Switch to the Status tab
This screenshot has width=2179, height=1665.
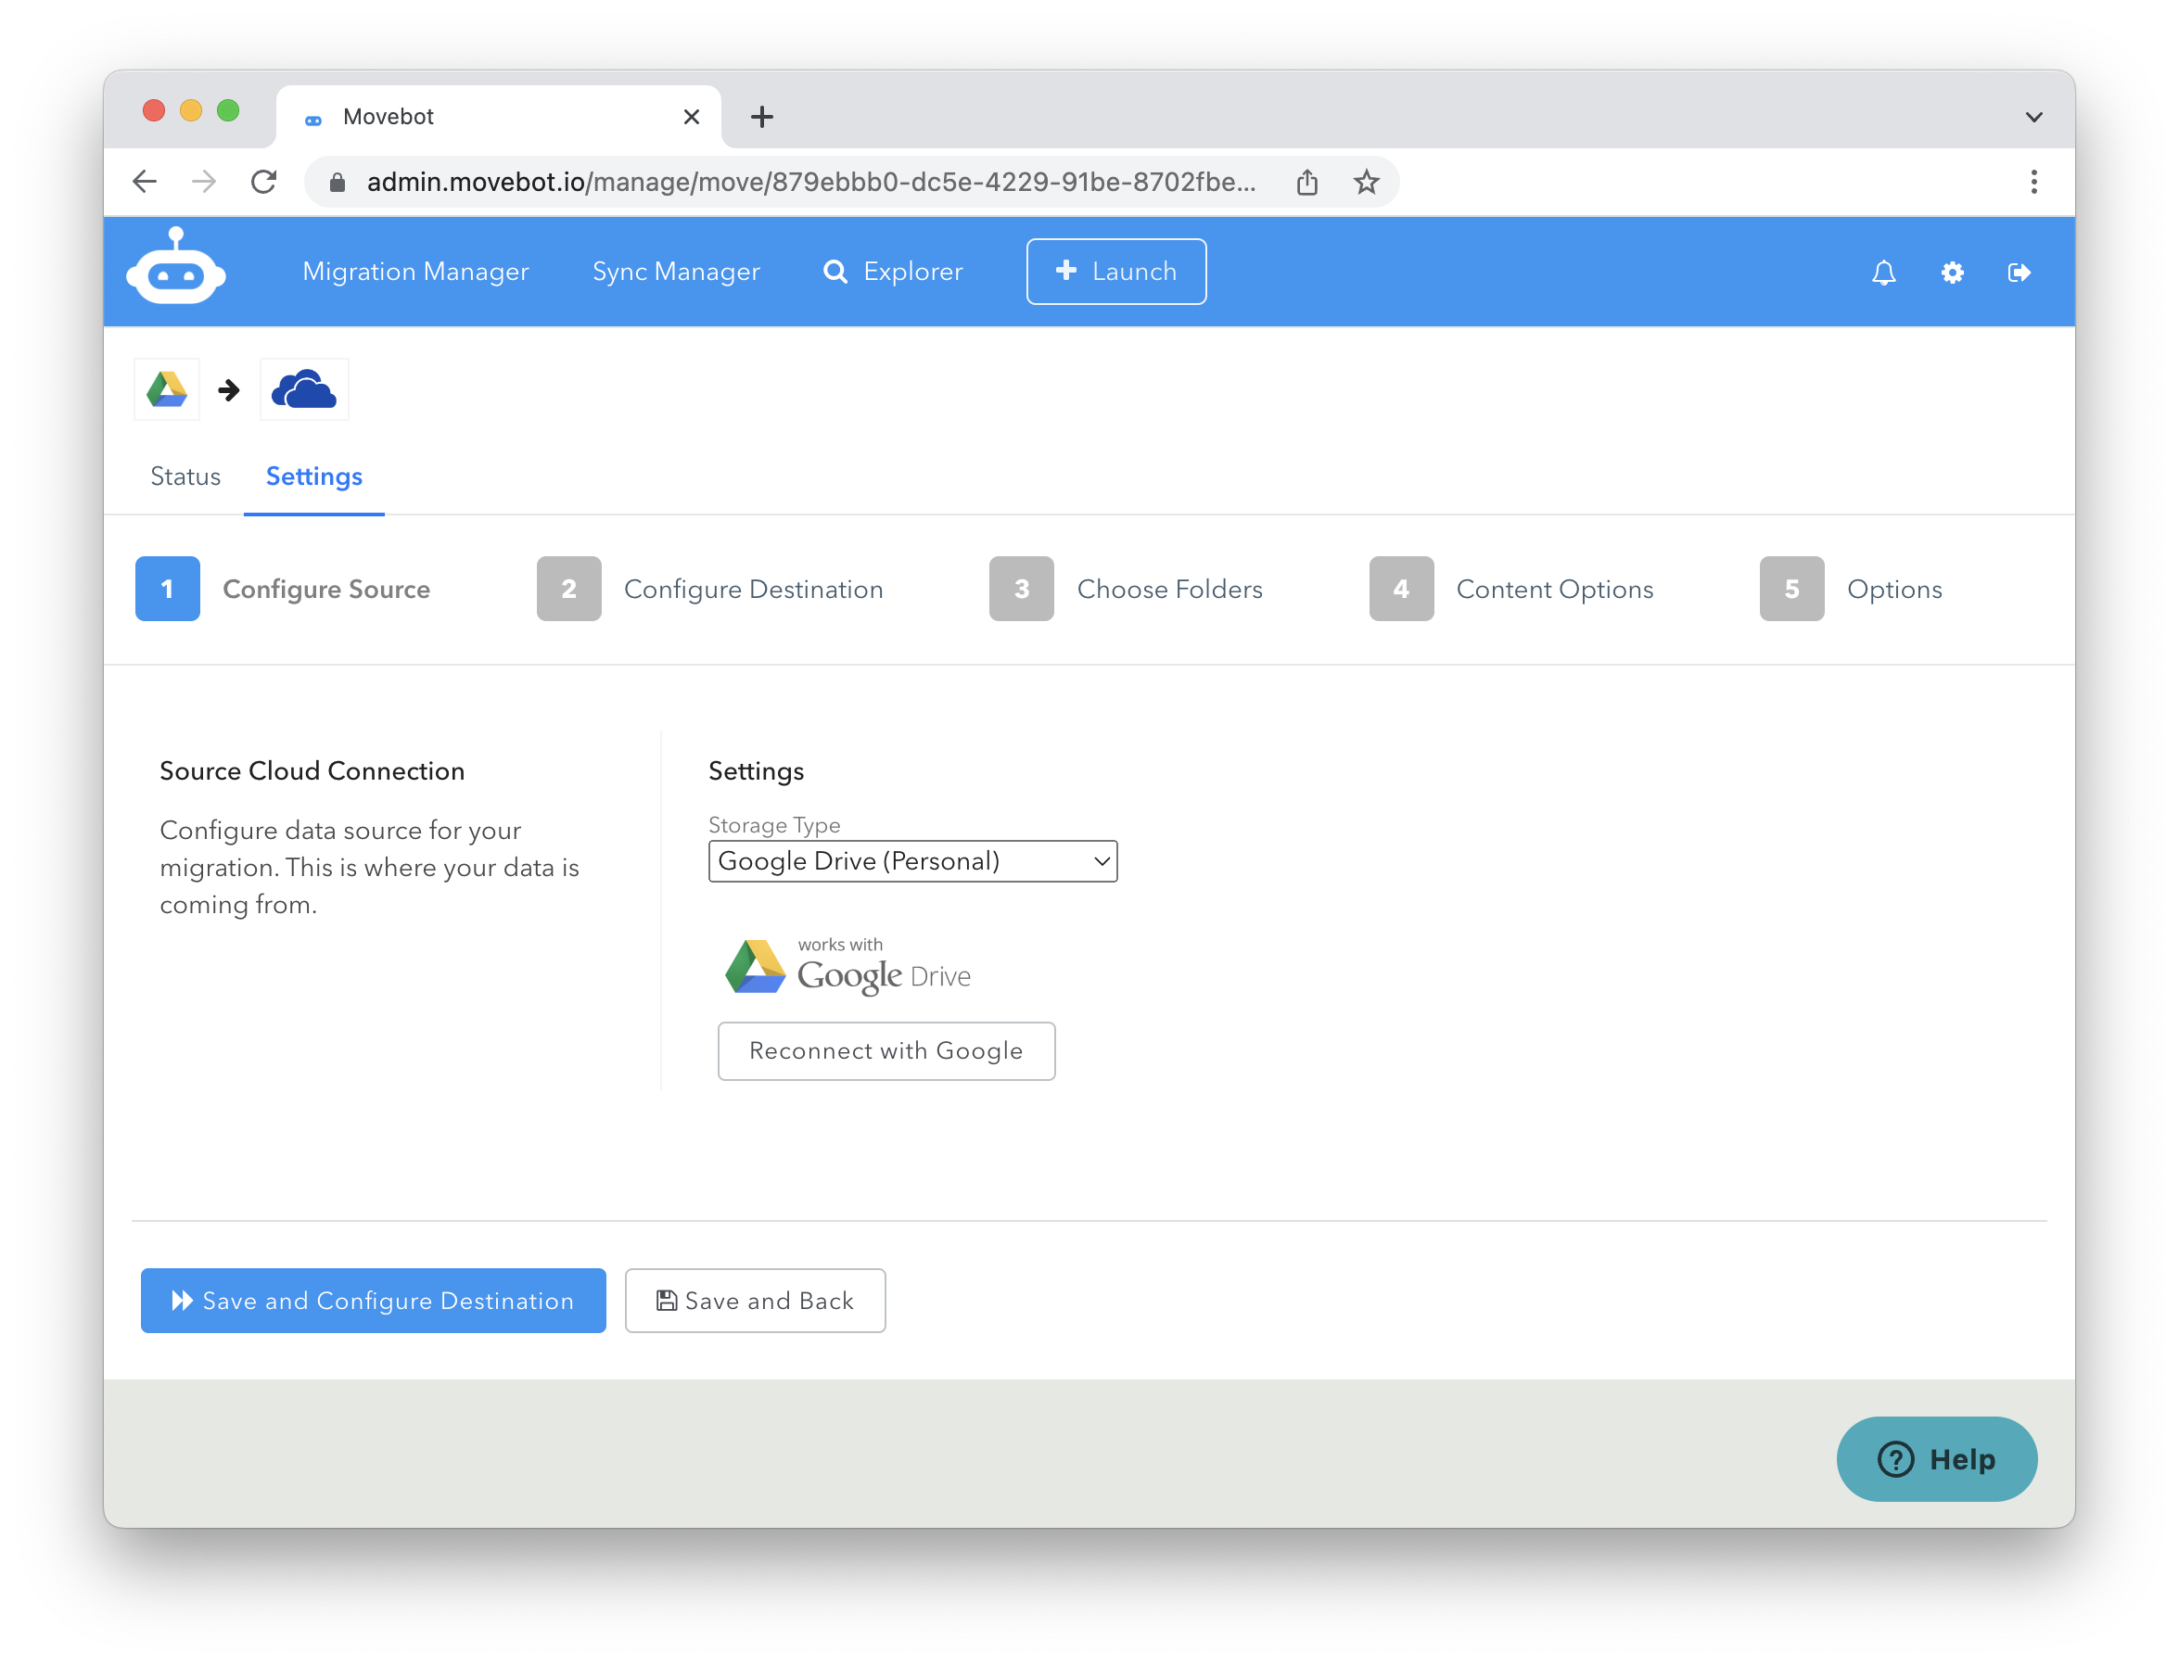(x=185, y=477)
